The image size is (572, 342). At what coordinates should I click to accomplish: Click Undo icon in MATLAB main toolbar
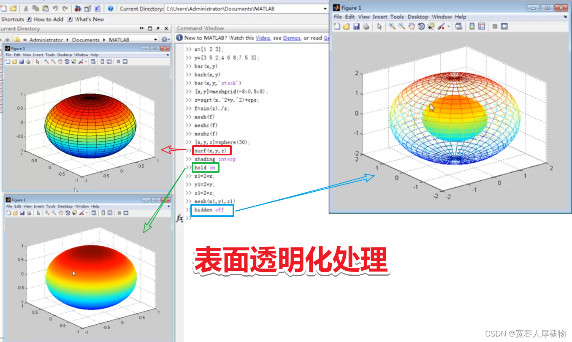pos(55,8)
